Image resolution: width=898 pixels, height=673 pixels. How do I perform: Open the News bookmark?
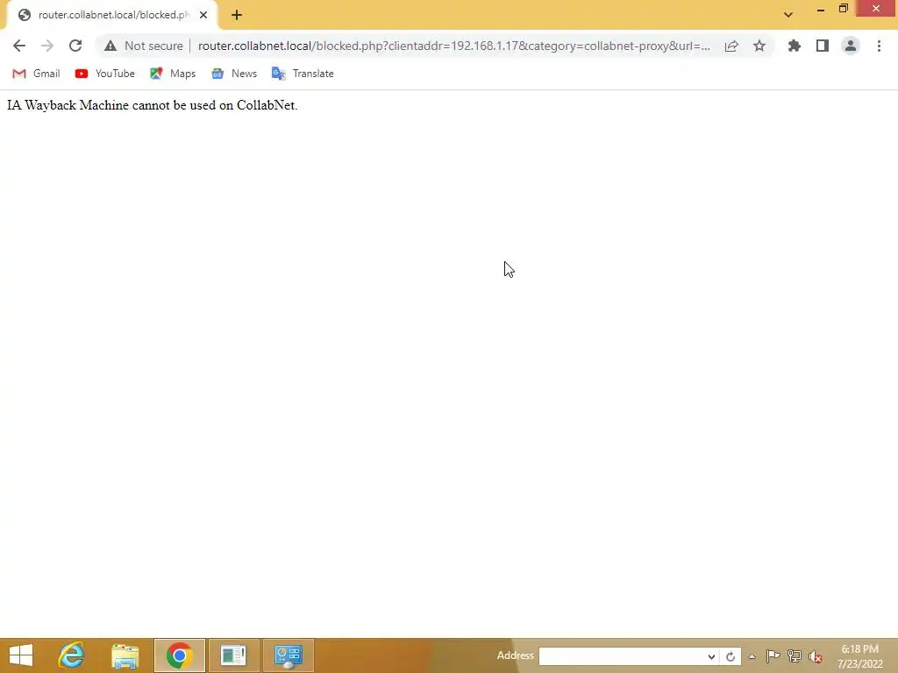pos(234,74)
